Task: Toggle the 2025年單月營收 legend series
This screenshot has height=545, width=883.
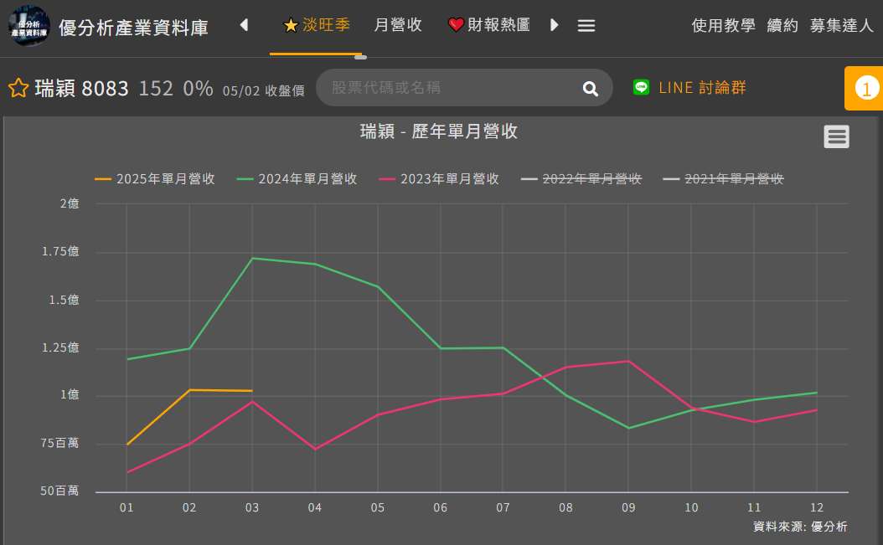Action: coord(155,179)
